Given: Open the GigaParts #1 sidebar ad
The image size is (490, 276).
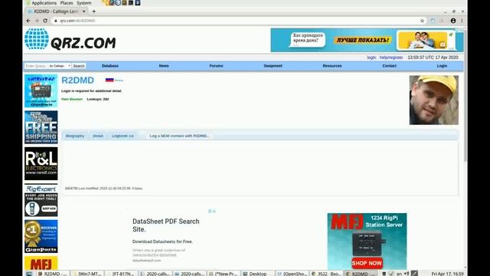Looking at the screenshot, I should (x=41, y=236).
